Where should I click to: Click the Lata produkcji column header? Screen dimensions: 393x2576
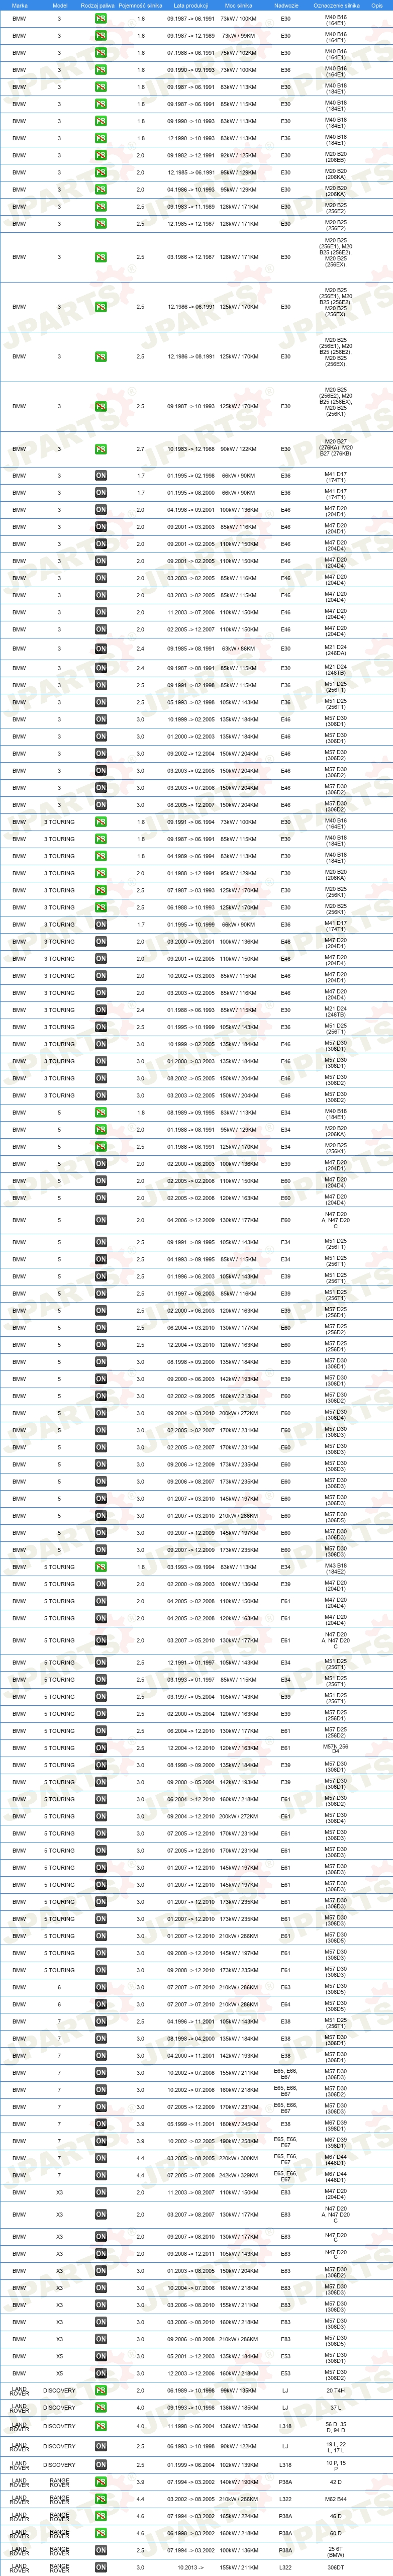[x=190, y=5]
